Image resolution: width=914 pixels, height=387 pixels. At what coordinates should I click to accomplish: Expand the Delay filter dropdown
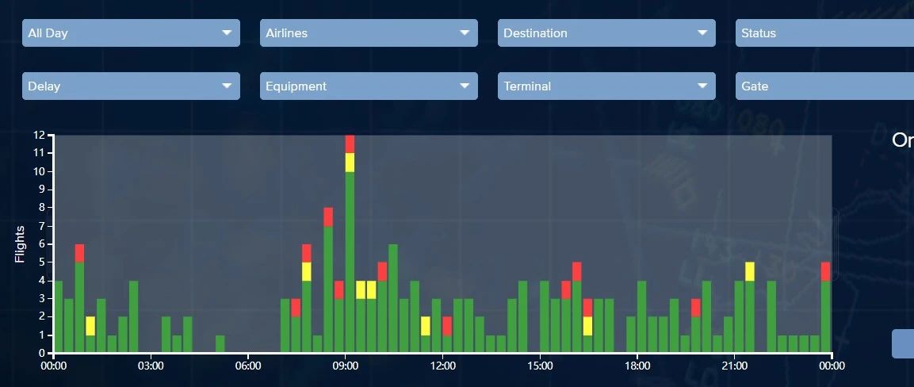(x=131, y=86)
